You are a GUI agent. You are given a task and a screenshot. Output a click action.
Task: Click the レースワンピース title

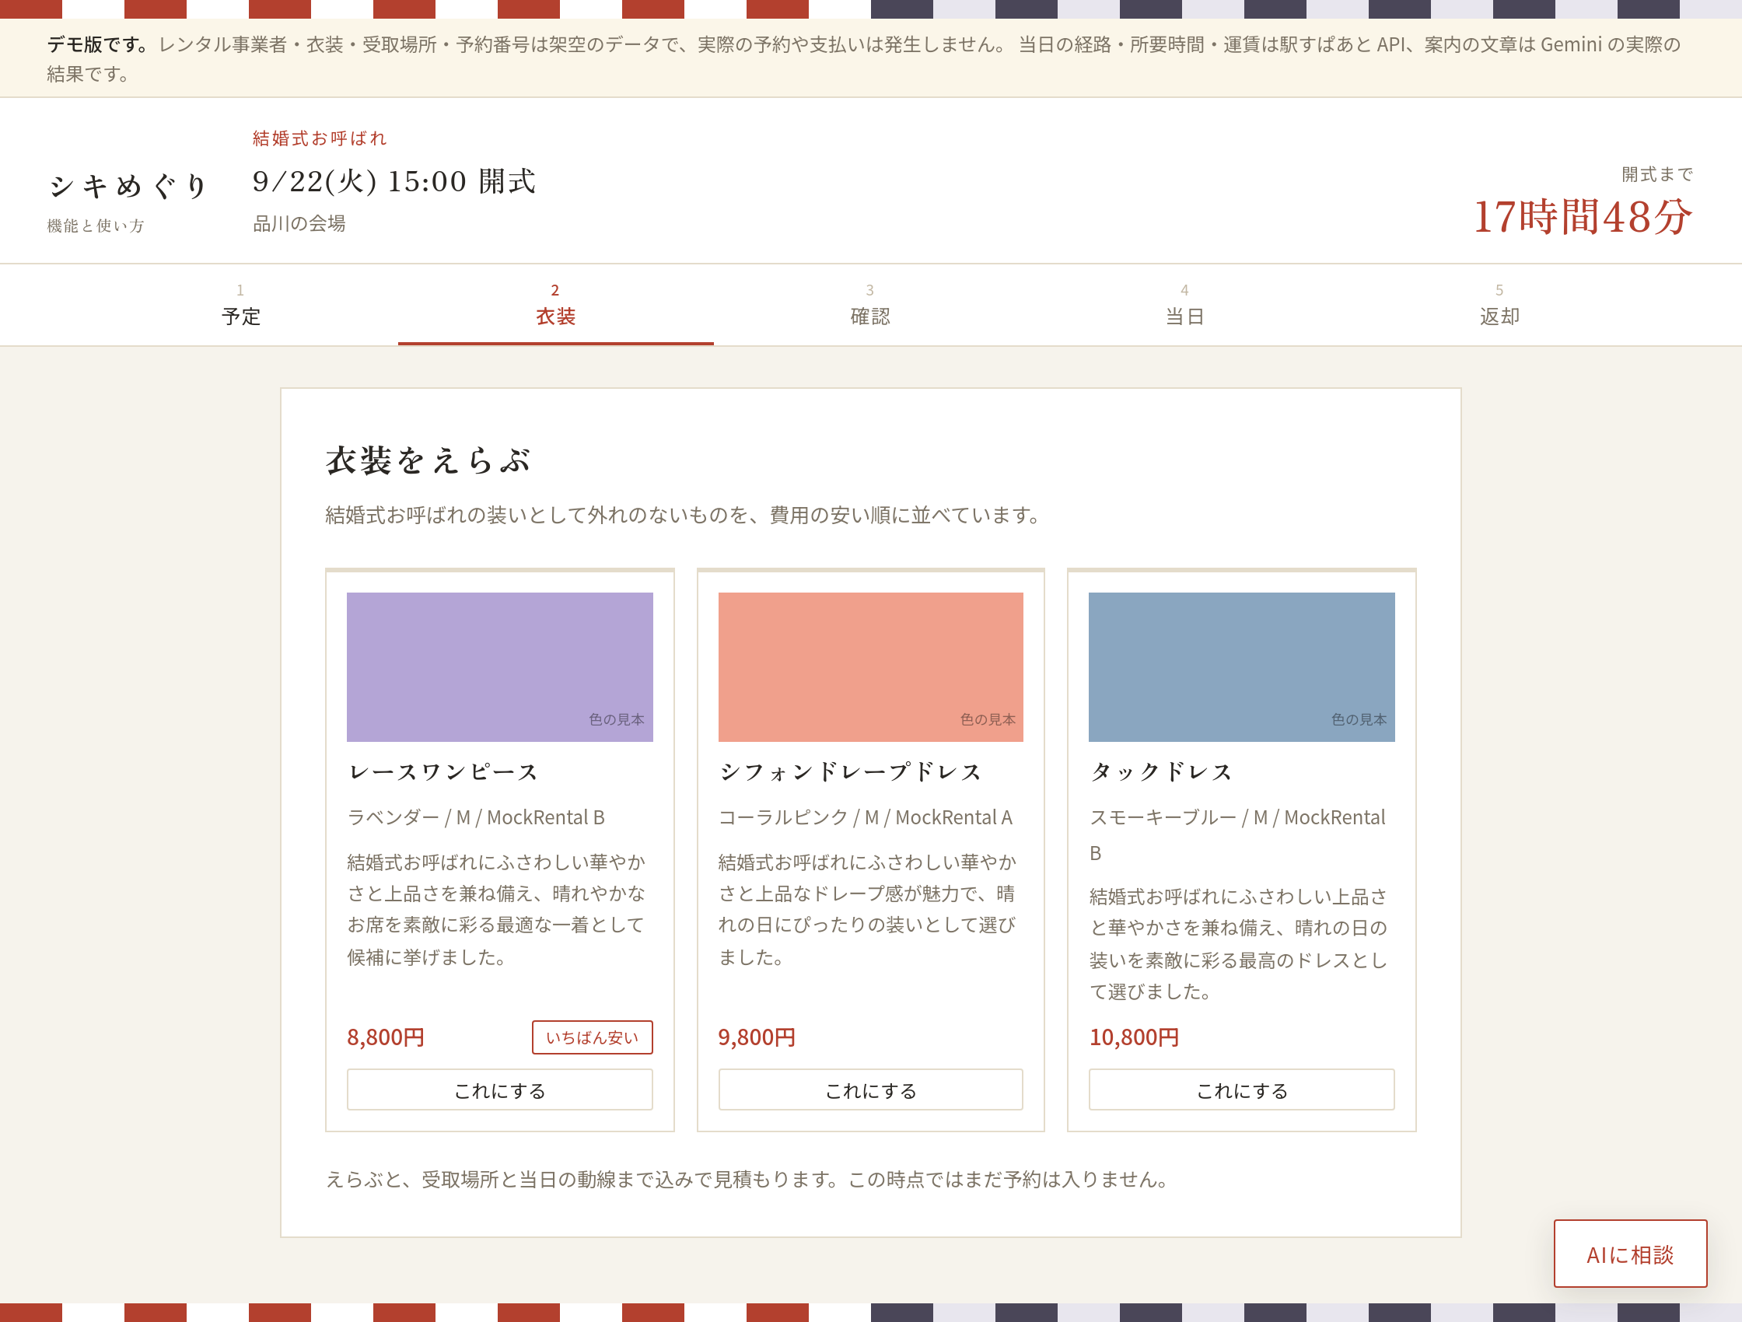tap(443, 771)
